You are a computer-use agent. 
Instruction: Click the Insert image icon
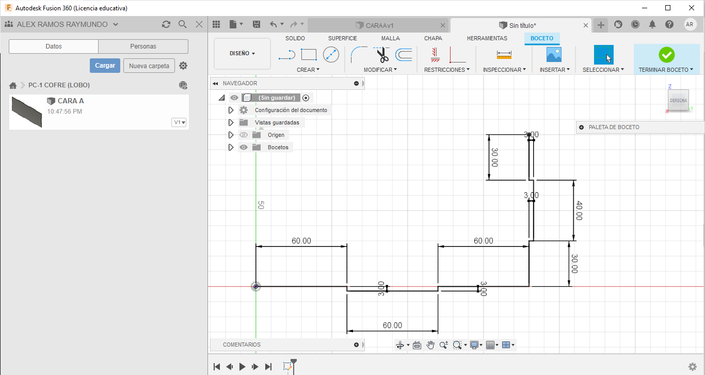pos(554,54)
